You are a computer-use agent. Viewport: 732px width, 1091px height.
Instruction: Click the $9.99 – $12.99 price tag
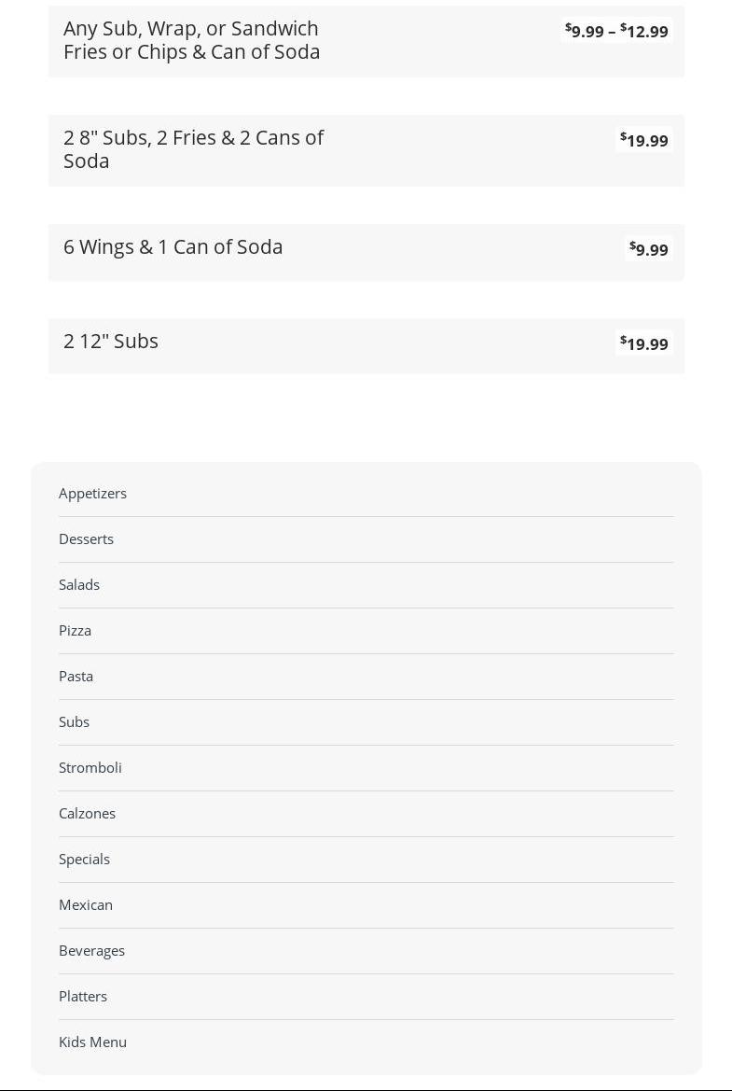(x=616, y=32)
